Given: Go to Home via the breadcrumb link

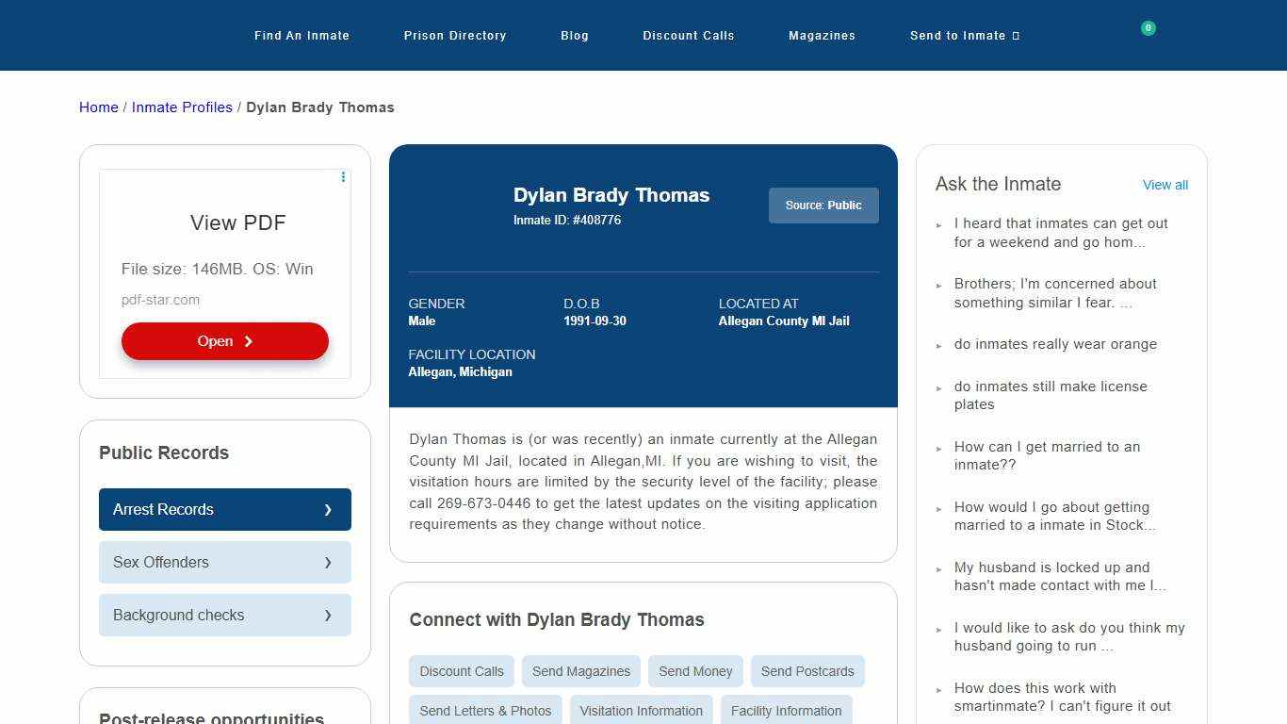Looking at the screenshot, I should tap(98, 107).
